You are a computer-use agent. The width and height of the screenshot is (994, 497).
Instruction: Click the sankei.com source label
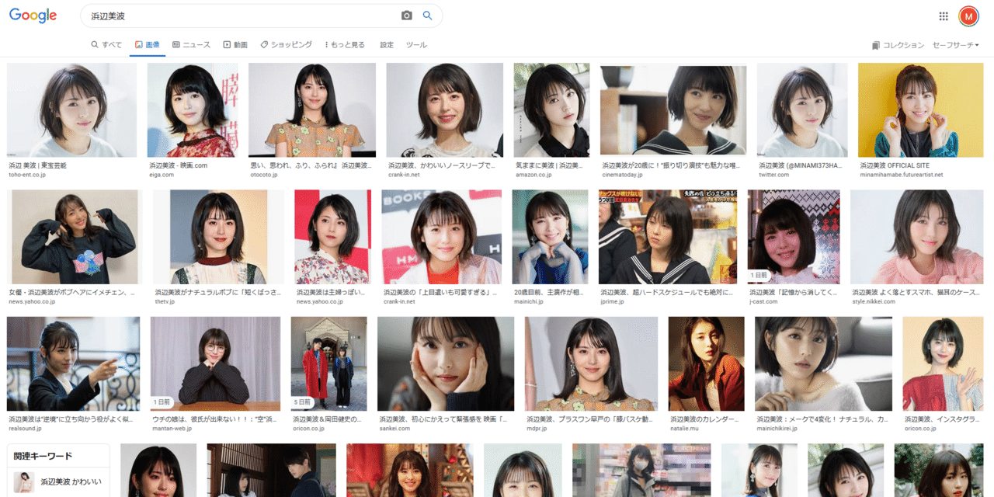click(x=396, y=428)
